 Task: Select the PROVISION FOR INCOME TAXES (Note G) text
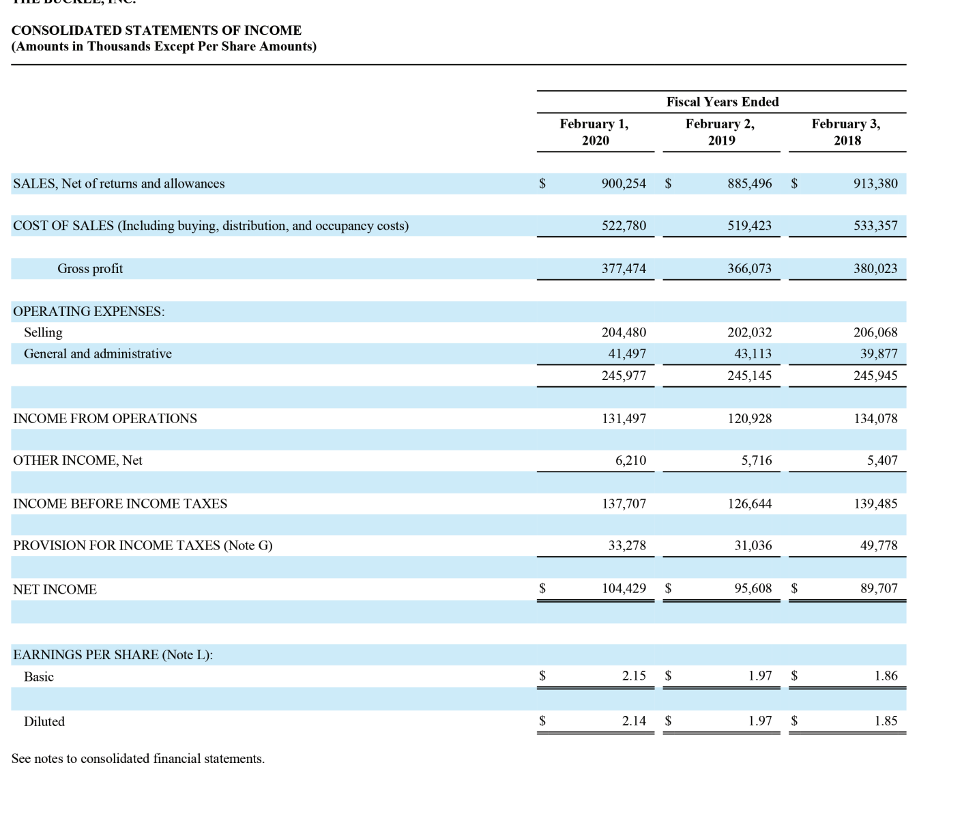pyautogui.click(x=142, y=545)
